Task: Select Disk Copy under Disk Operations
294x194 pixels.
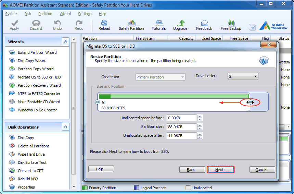Action: [x=26, y=138]
